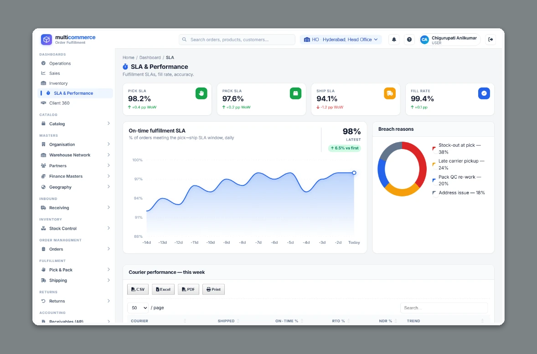Click the Print button
Screen dimensions: 537x354
214,289
